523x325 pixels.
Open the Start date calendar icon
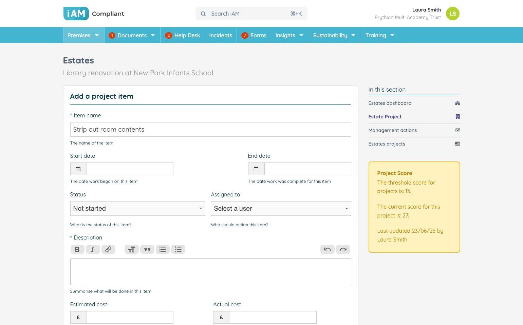click(78, 169)
